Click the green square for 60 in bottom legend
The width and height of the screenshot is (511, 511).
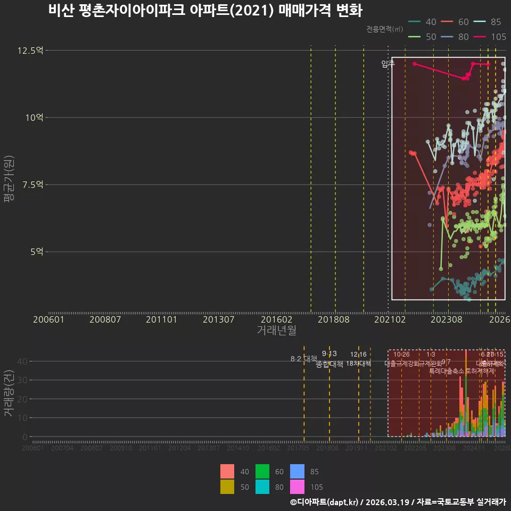pyautogui.click(x=262, y=471)
